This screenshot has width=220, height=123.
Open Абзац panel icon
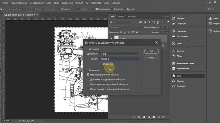click(174, 56)
